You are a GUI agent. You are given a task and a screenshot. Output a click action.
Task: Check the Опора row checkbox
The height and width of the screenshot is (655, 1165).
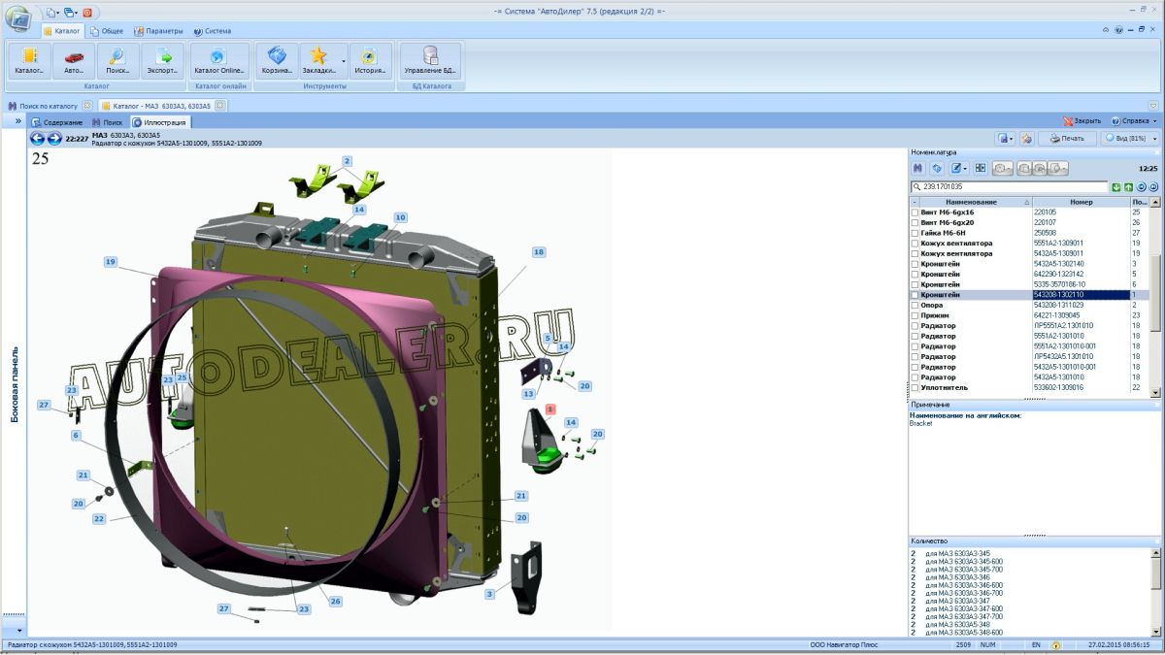click(915, 305)
